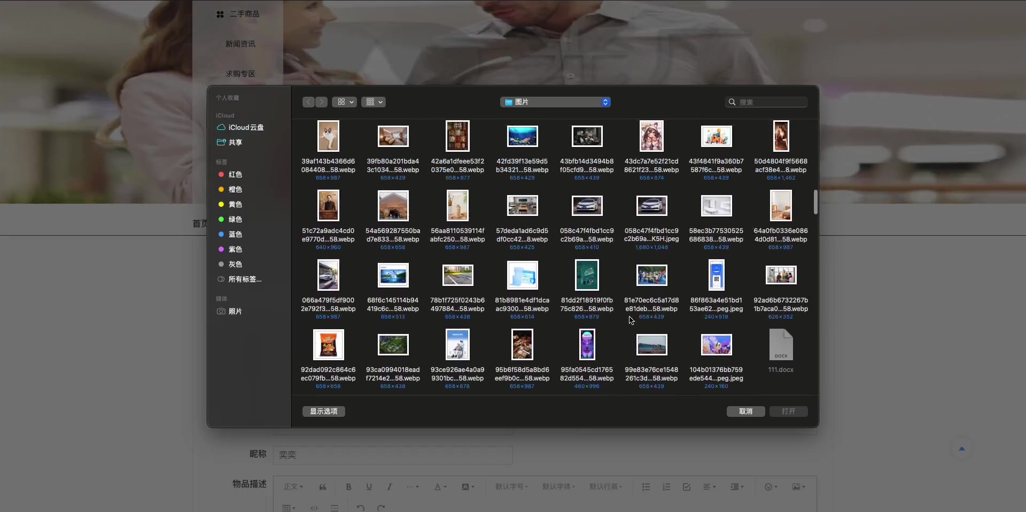Click the 取消 button
This screenshot has height=512, width=1026.
tap(745, 411)
